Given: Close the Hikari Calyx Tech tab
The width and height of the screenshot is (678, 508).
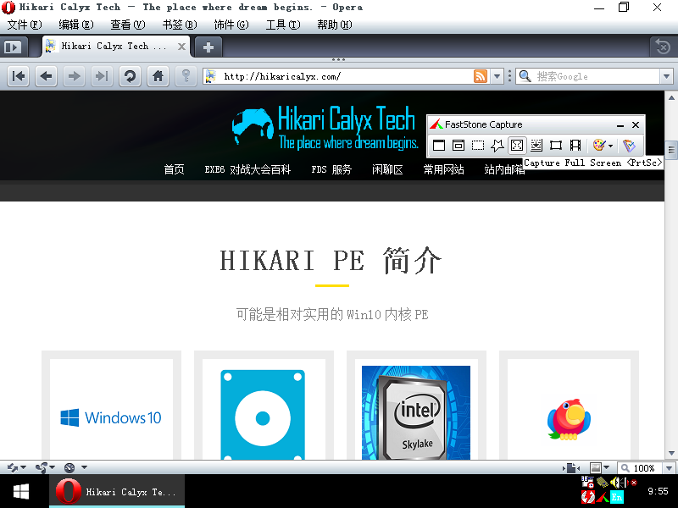Looking at the screenshot, I should tap(181, 47).
